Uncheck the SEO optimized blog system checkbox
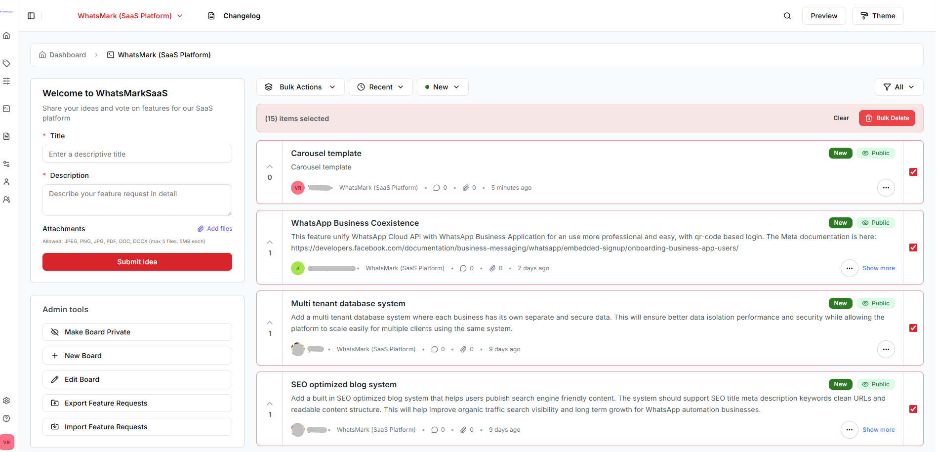Viewport: 936px width, 452px height. click(x=913, y=409)
